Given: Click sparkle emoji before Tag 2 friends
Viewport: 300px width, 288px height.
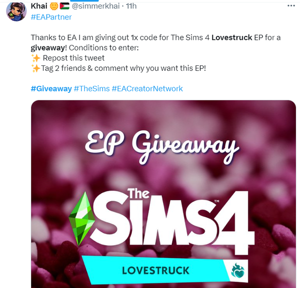Looking at the screenshot, I should coord(36,68).
